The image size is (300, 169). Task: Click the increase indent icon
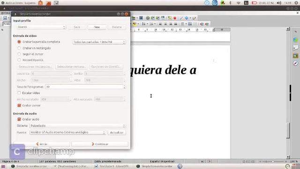202,24
